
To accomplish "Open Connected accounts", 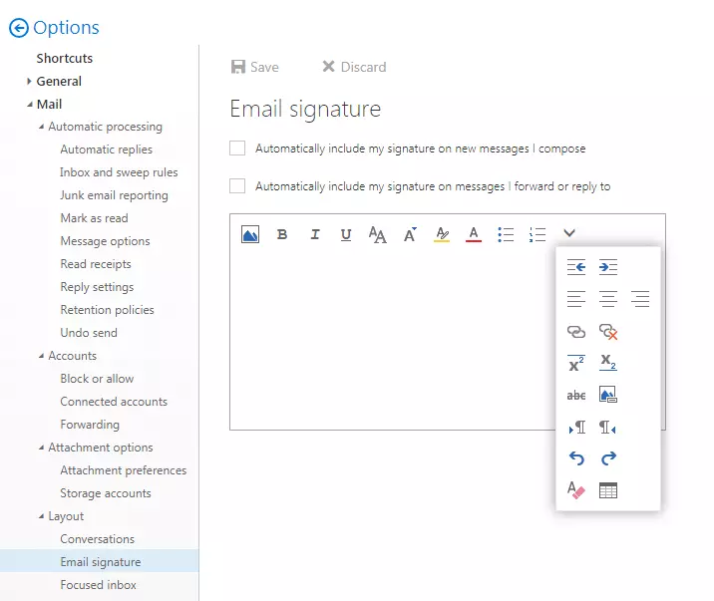I will [114, 402].
